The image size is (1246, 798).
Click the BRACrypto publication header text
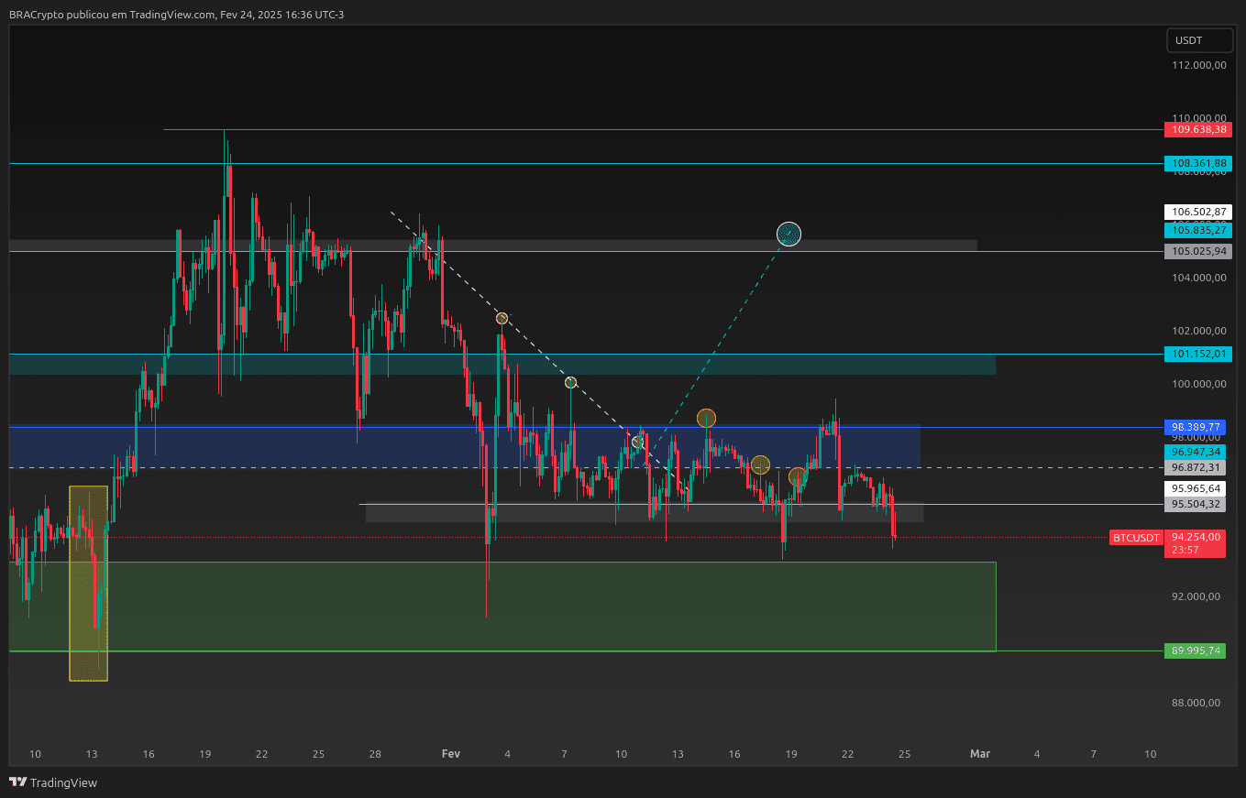click(177, 14)
